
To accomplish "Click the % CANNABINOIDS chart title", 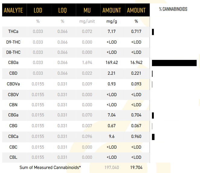I will pyautogui.click(x=173, y=9).
